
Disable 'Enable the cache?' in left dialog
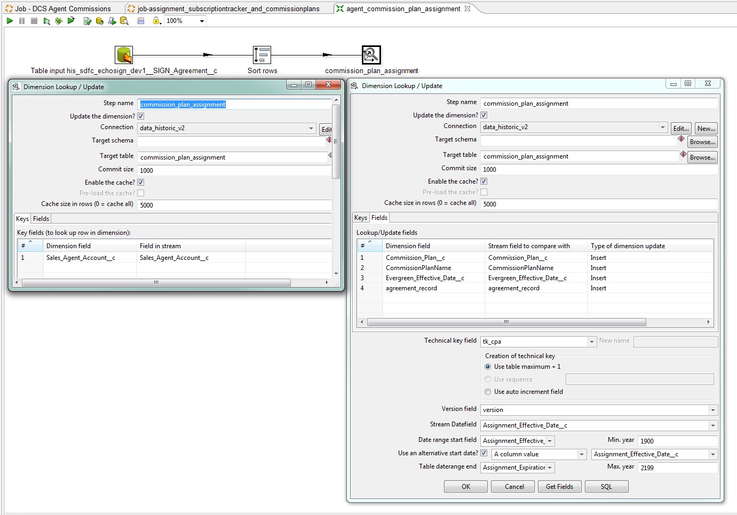[x=141, y=183]
